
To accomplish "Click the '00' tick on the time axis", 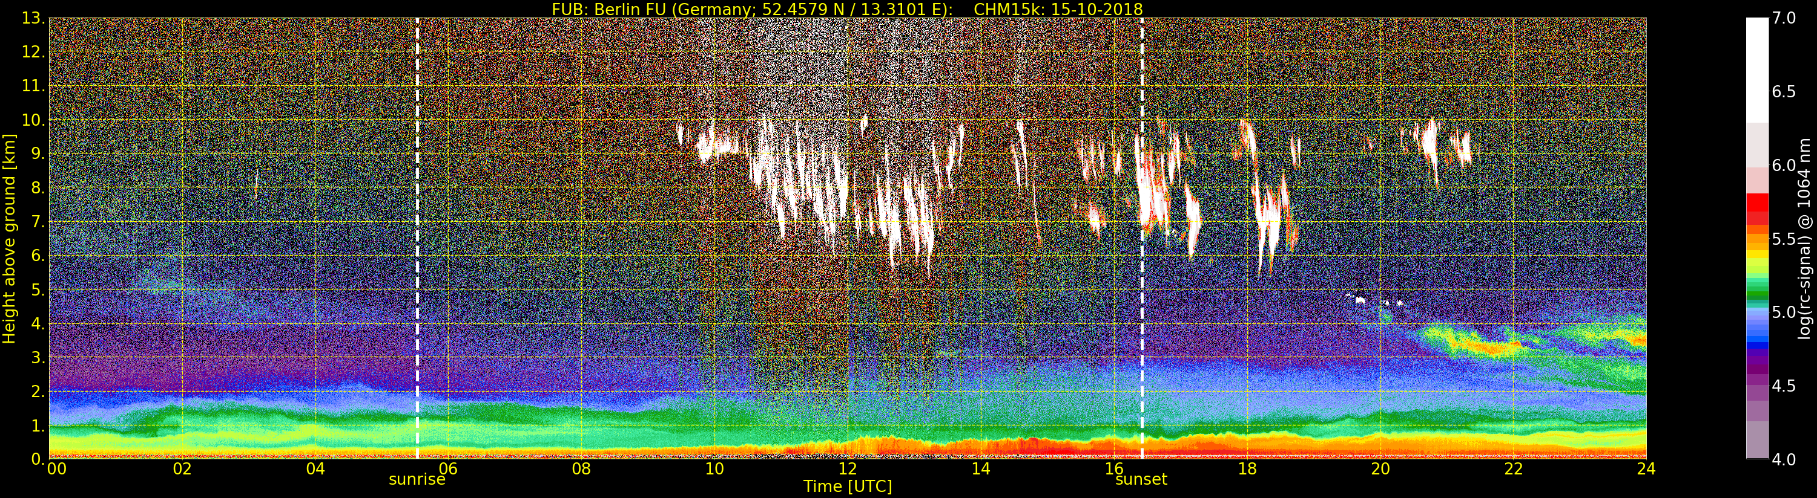I will coord(56,469).
